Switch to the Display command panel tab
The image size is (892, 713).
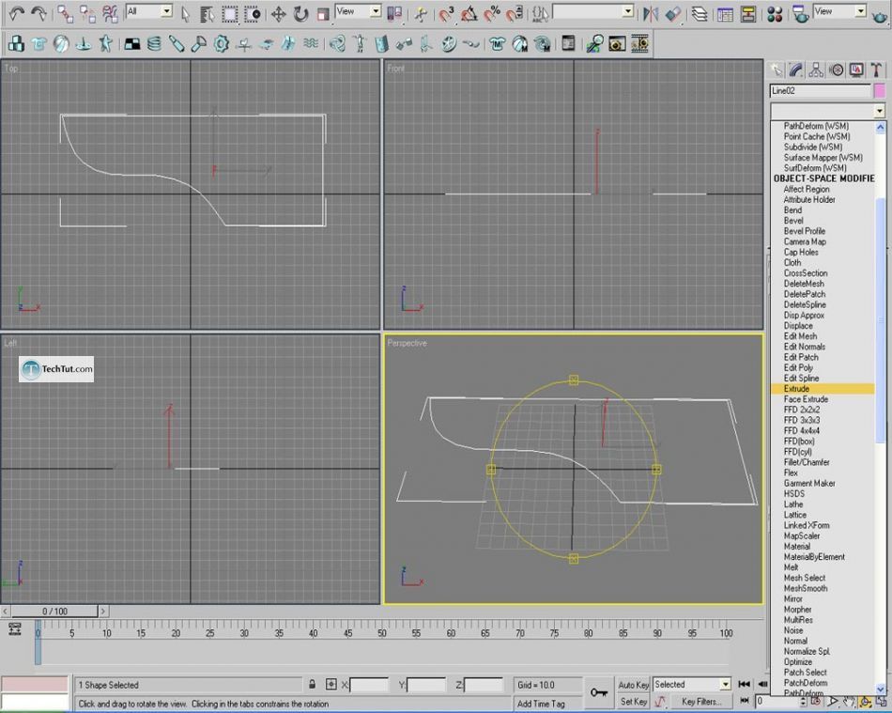coord(856,70)
